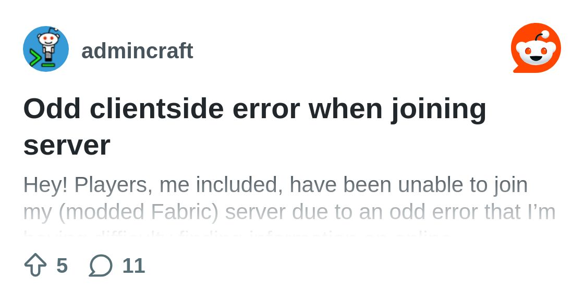Click the upvote count showing 5
The image size is (584, 304).
[x=62, y=265]
